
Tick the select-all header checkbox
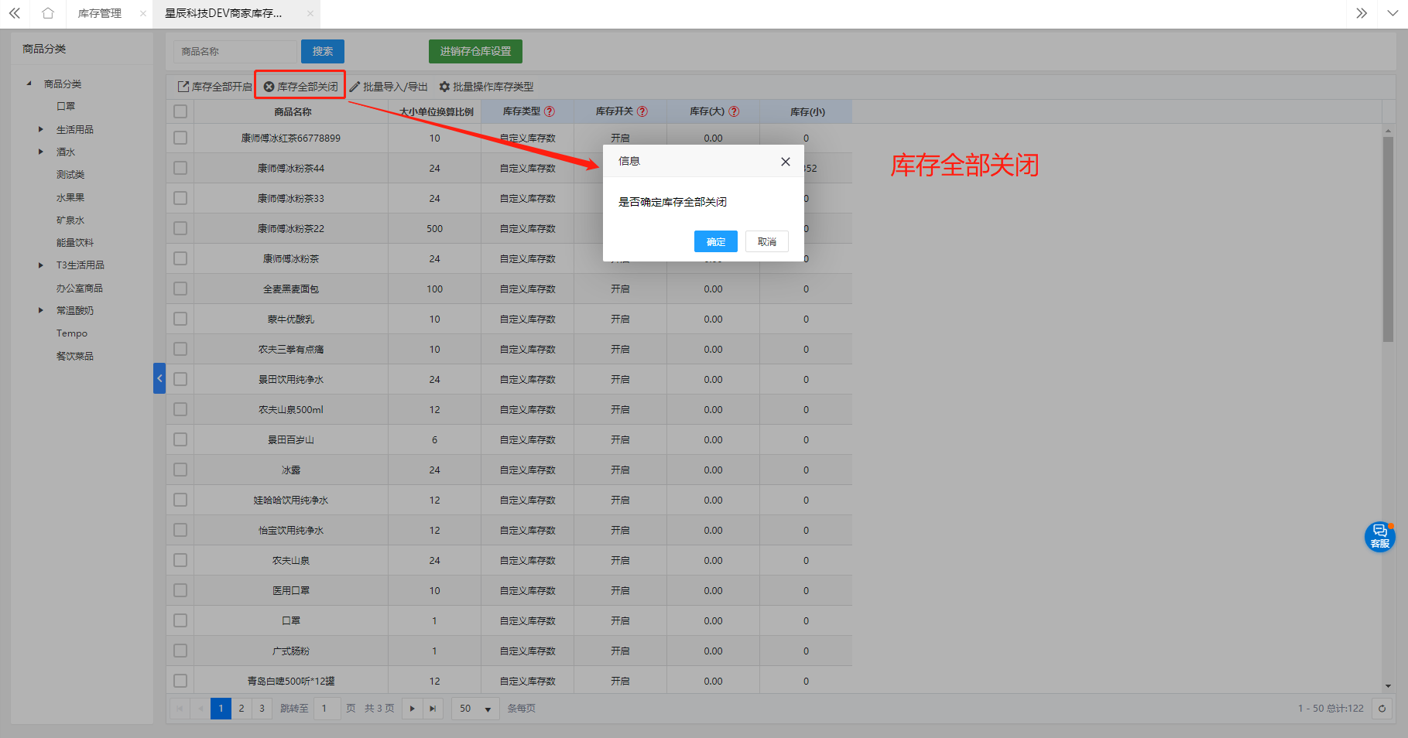180,111
